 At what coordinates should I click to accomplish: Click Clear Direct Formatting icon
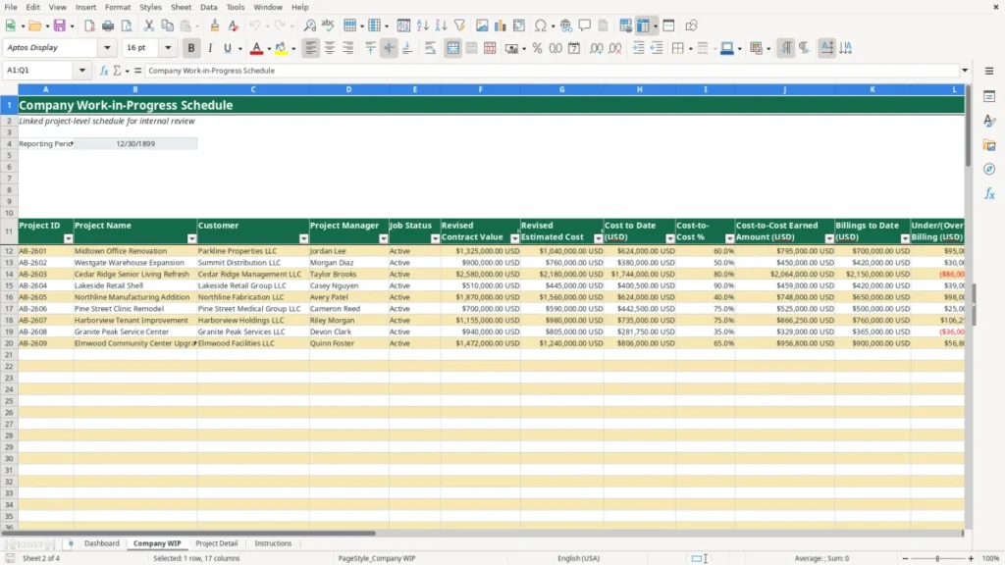click(234, 26)
